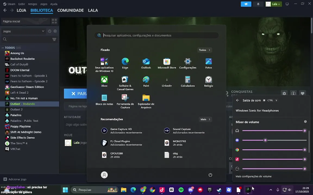Open the volume mixer settings gear
313x195 pixels.
coord(305,122)
